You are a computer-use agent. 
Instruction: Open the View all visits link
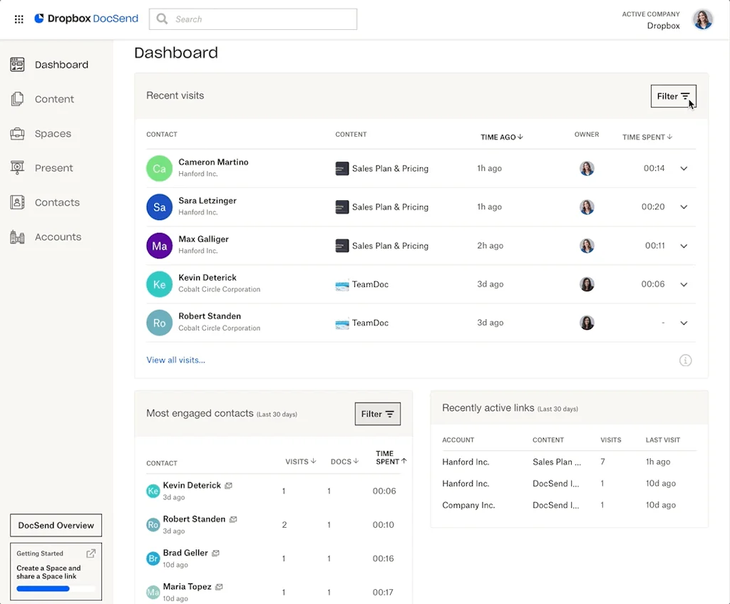pos(175,360)
